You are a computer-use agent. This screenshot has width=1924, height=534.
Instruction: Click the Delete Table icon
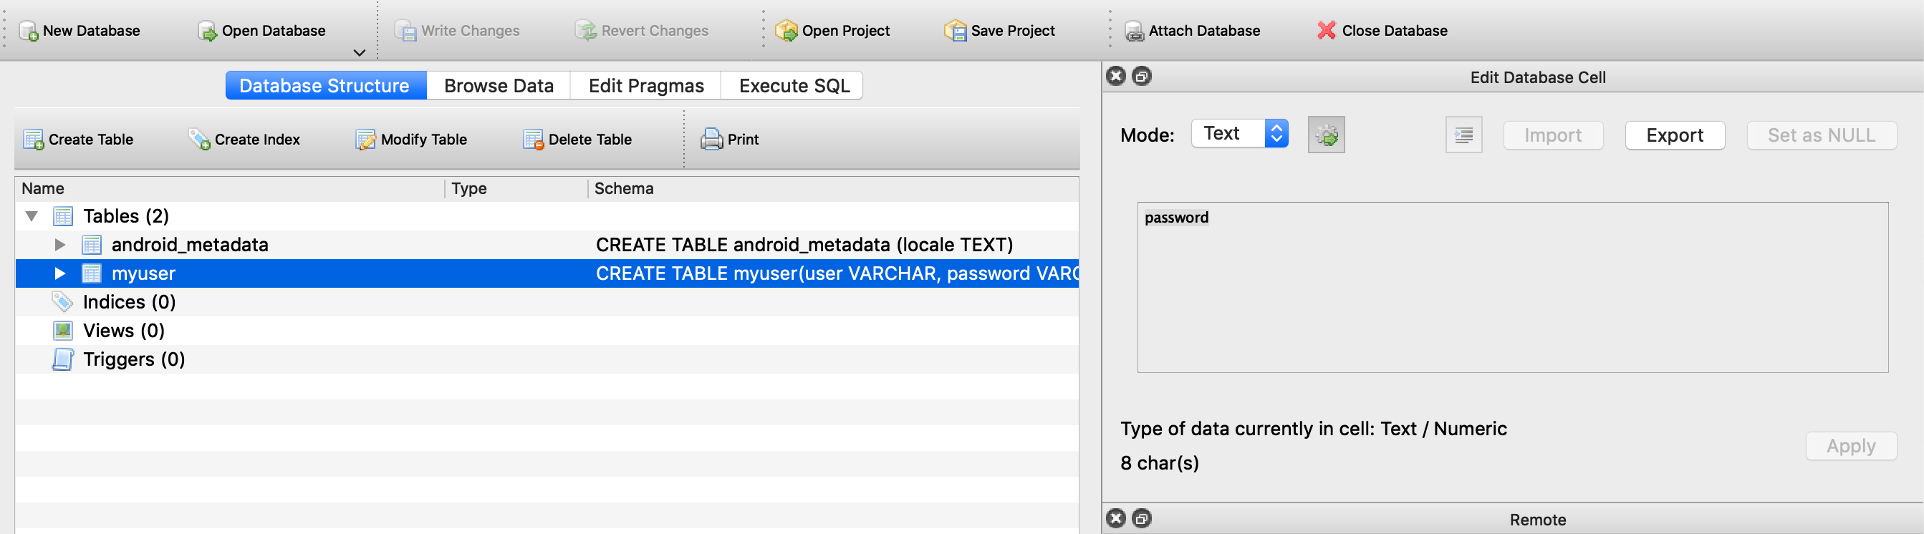(533, 140)
